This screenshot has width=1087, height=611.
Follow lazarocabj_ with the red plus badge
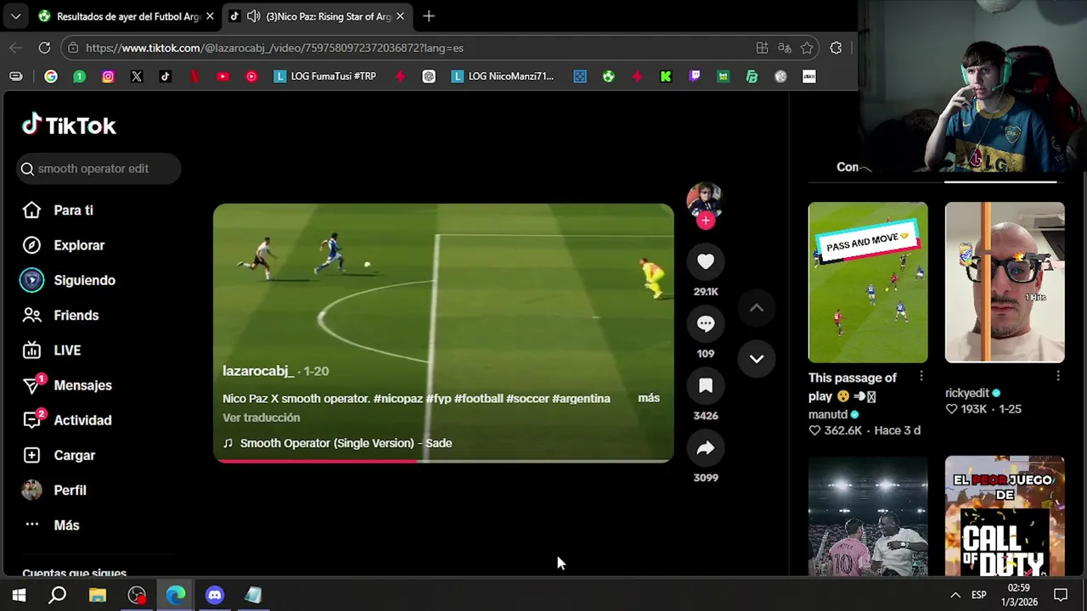[x=706, y=221]
